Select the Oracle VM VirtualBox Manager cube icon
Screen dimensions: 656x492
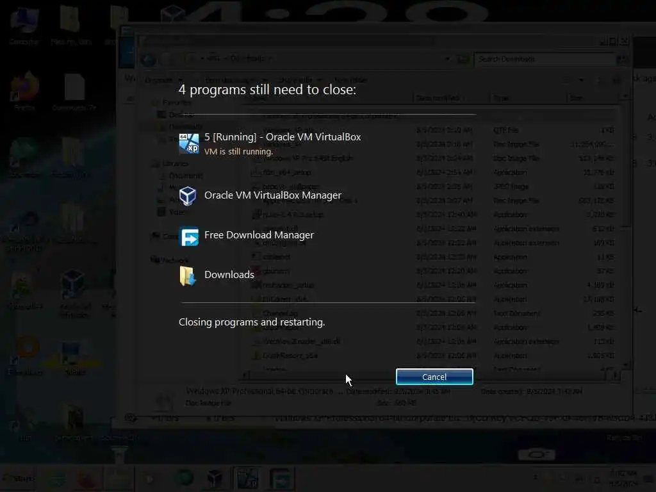pos(188,195)
